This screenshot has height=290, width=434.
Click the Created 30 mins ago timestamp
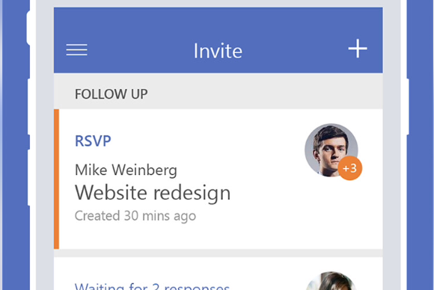tap(135, 216)
